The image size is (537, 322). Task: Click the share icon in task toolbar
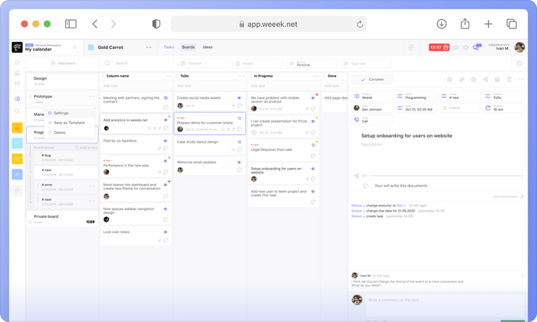tap(485, 80)
